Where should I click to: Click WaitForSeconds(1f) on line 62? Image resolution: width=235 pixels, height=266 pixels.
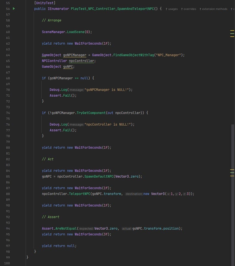tap(92, 44)
